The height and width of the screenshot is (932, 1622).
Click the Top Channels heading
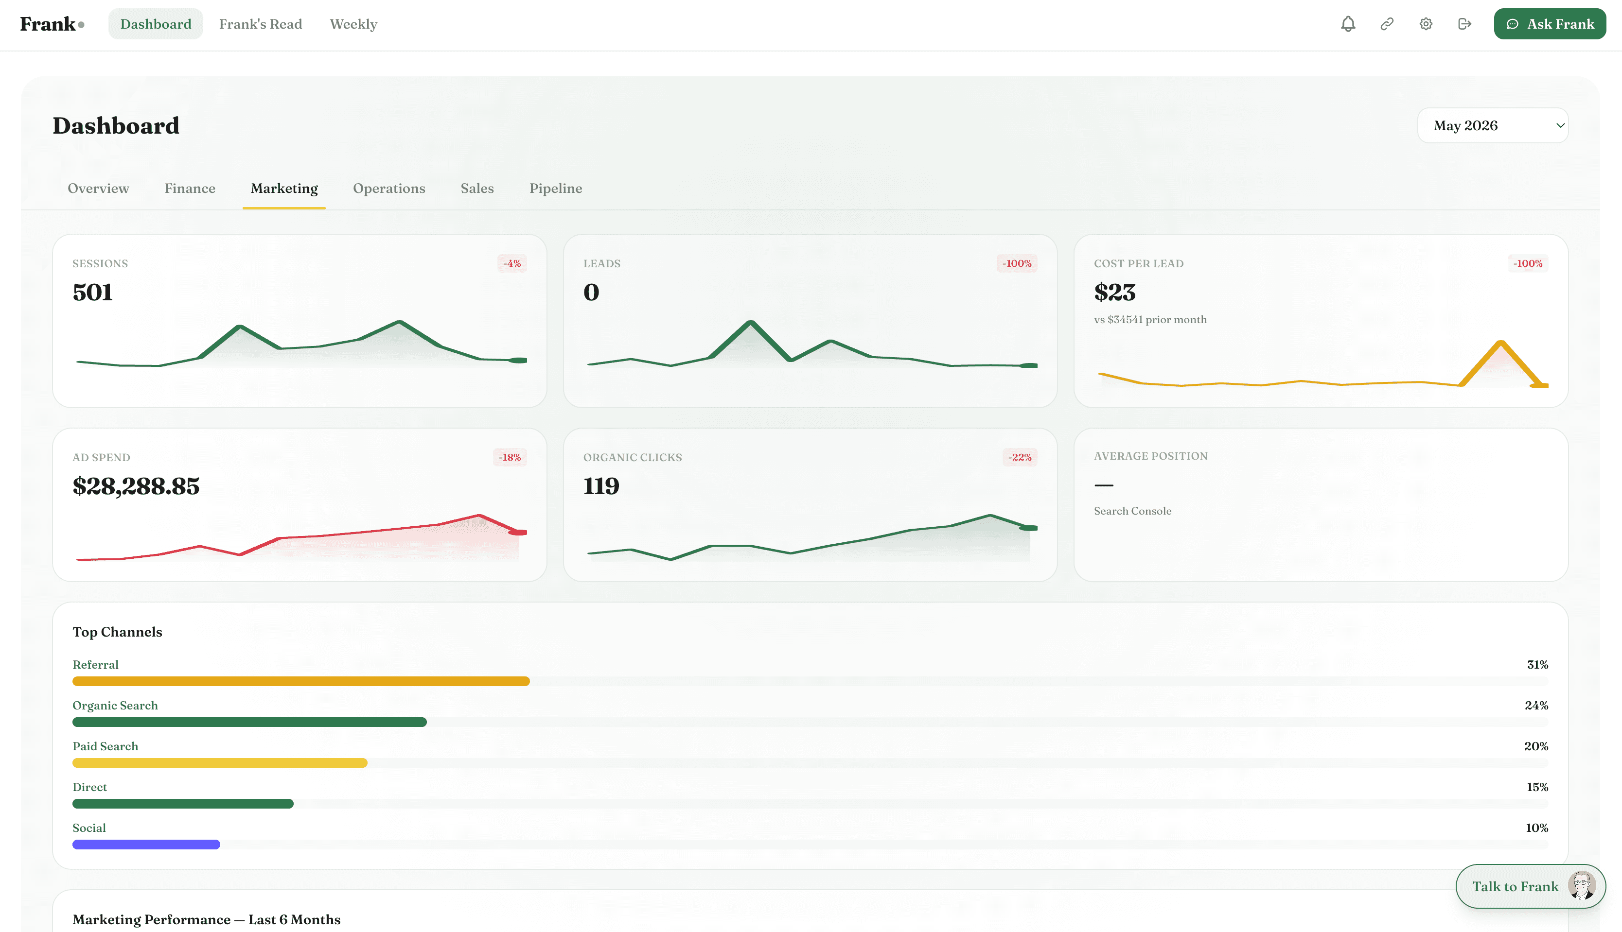coord(117,632)
